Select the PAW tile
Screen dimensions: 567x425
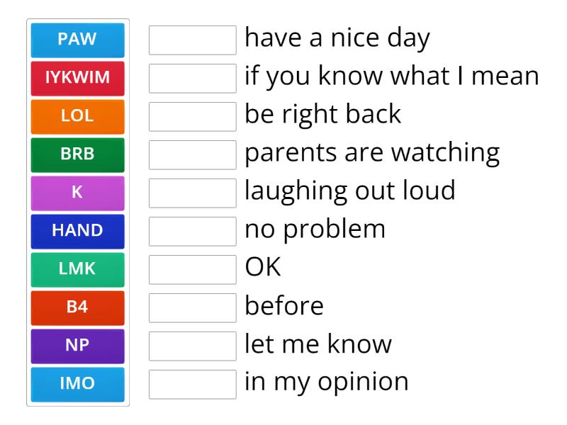click(x=77, y=40)
